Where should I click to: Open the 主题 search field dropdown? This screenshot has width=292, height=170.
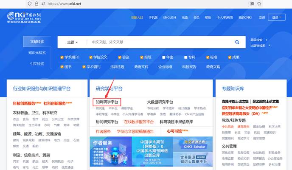point(73,42)
